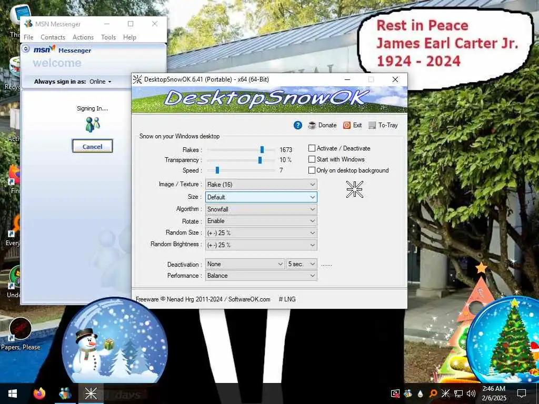This screenshot has height=404, width=539.
Task: Maximize the MSN Messenger window
Action: [131, 24]
